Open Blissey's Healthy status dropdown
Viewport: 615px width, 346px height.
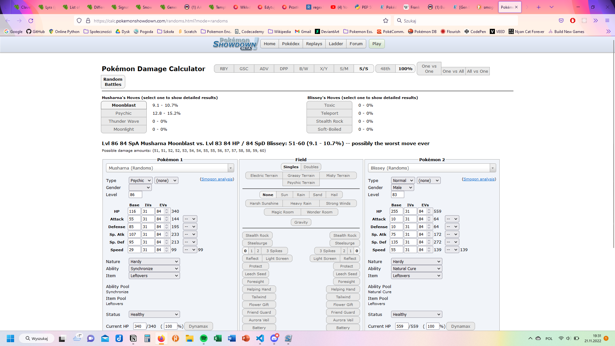[x=416, y=315]
